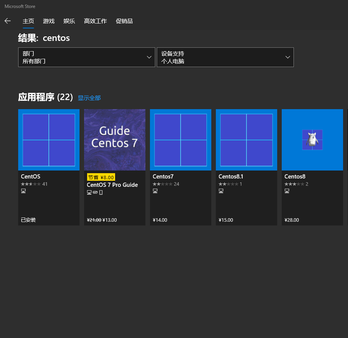Viewport: 348px width, 338px height.
Task: Open the 促销品 tab
Action: point(124,21)
